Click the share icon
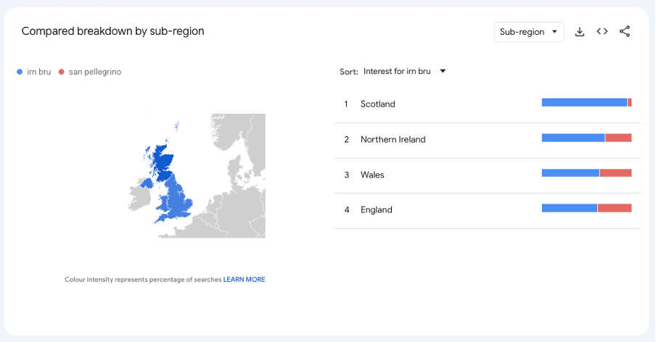Image resolution: width=656 pixels, height=342 pixels. pos(625,32)
